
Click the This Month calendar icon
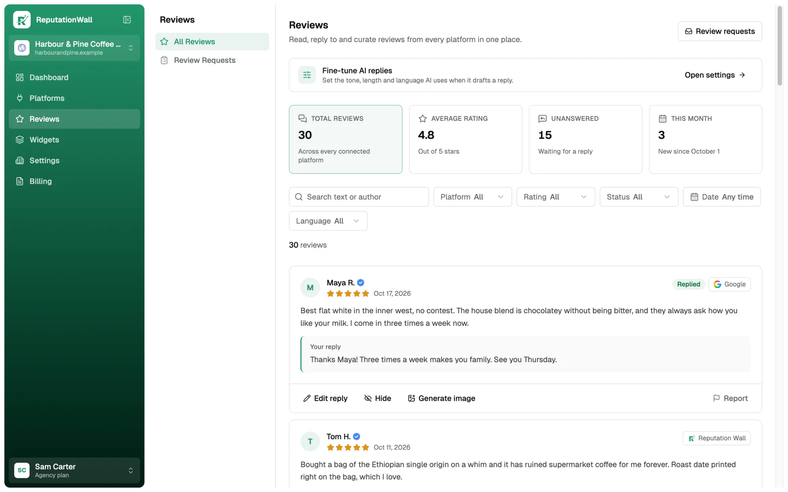click(x=663, y=118)
